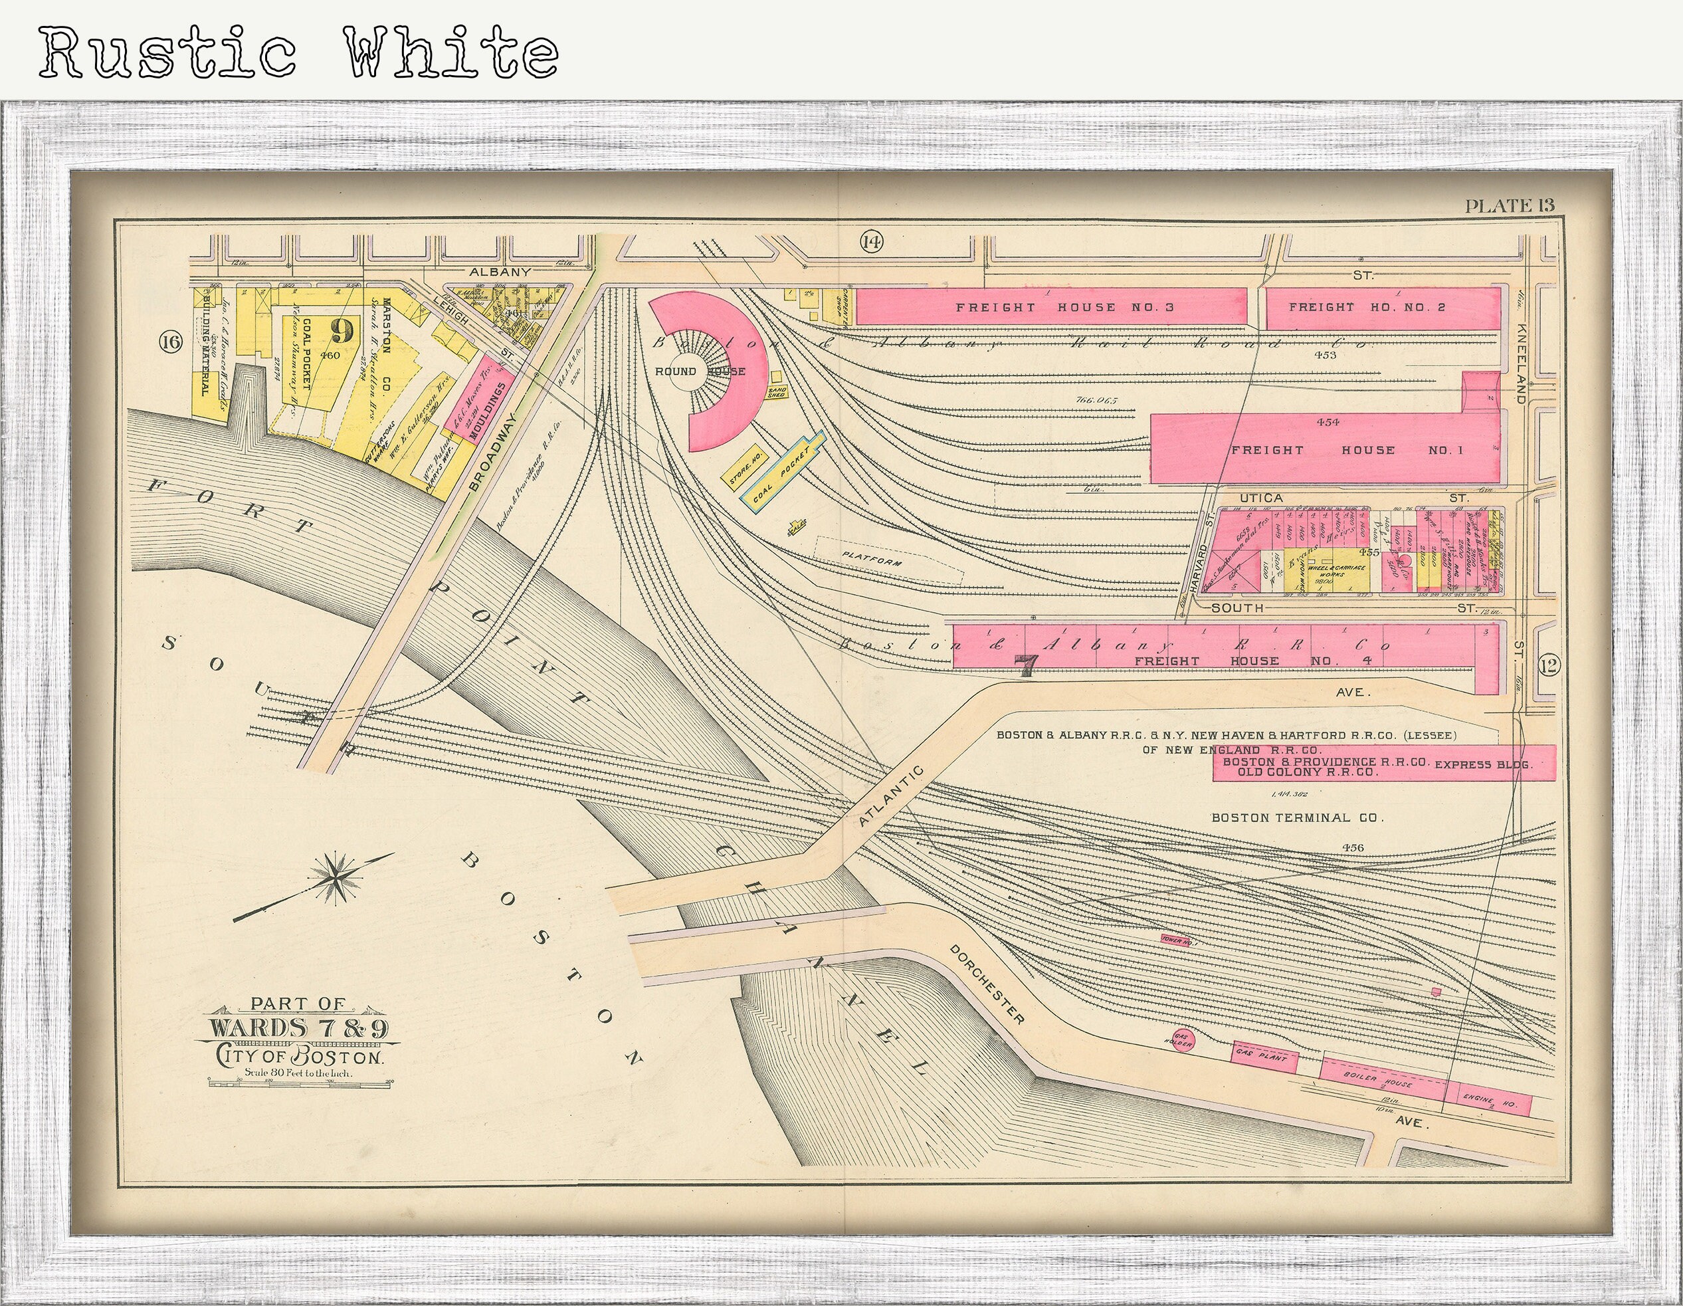Viewport: 1683px width, 1306px height.
Task: Click the "BOSTON TERMINAL CO." label
Action: (1298, 818)
